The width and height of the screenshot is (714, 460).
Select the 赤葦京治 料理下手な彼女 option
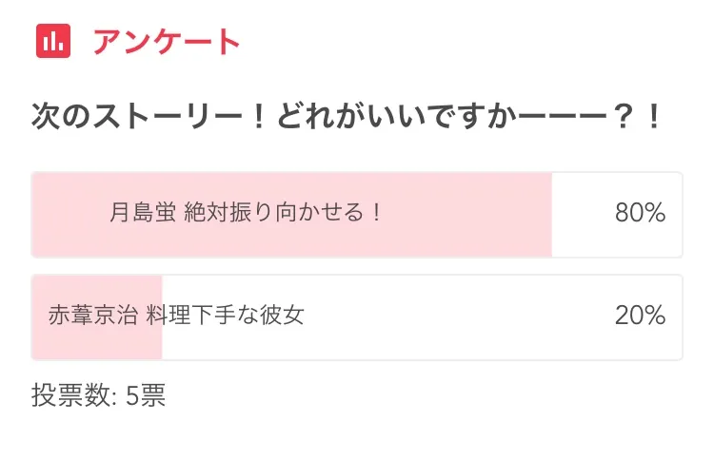[176, 316]
